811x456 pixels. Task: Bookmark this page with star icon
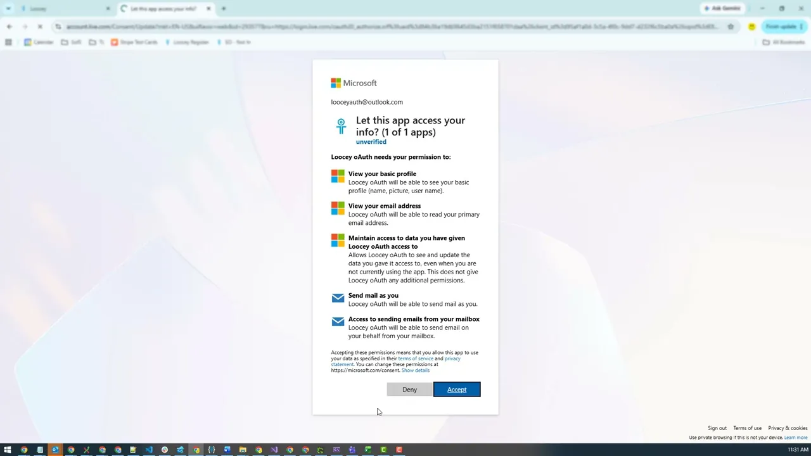point(731,27)
